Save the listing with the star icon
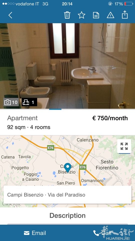This screenshot has width=135, height=241. click(x=81, y=15)
